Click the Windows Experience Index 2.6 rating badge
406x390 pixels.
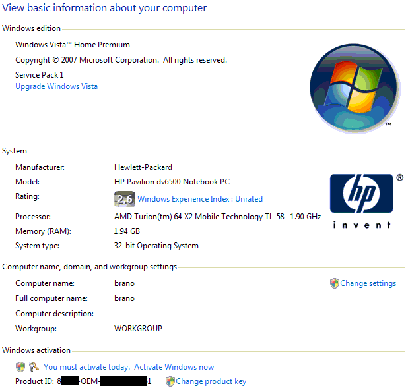pyautogui.click(x=125, y=199)
